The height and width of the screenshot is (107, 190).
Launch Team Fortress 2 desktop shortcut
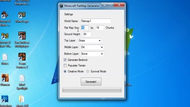[x=22, y=61]
